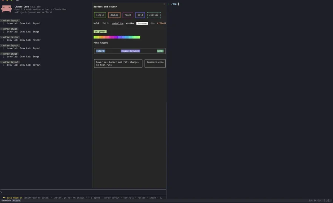
Task: Choose image in the footer line
Action: tap(152, 198)
